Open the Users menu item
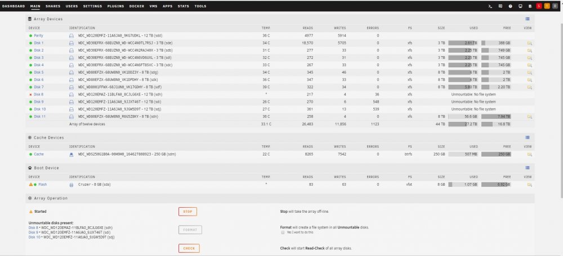This screenshot has width=563, height=256. [x=72, y=6]
